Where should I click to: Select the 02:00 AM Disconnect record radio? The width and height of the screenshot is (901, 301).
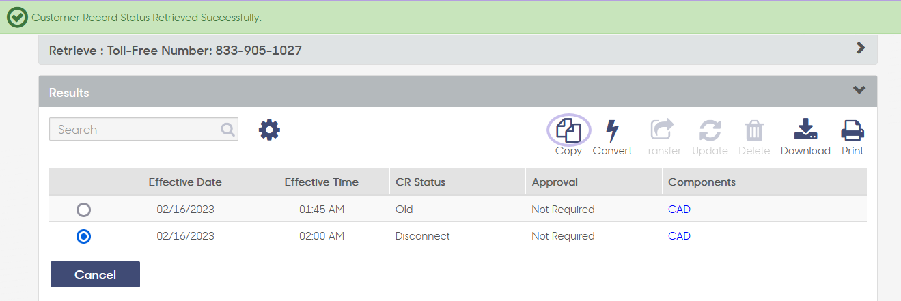pos(84,236)
